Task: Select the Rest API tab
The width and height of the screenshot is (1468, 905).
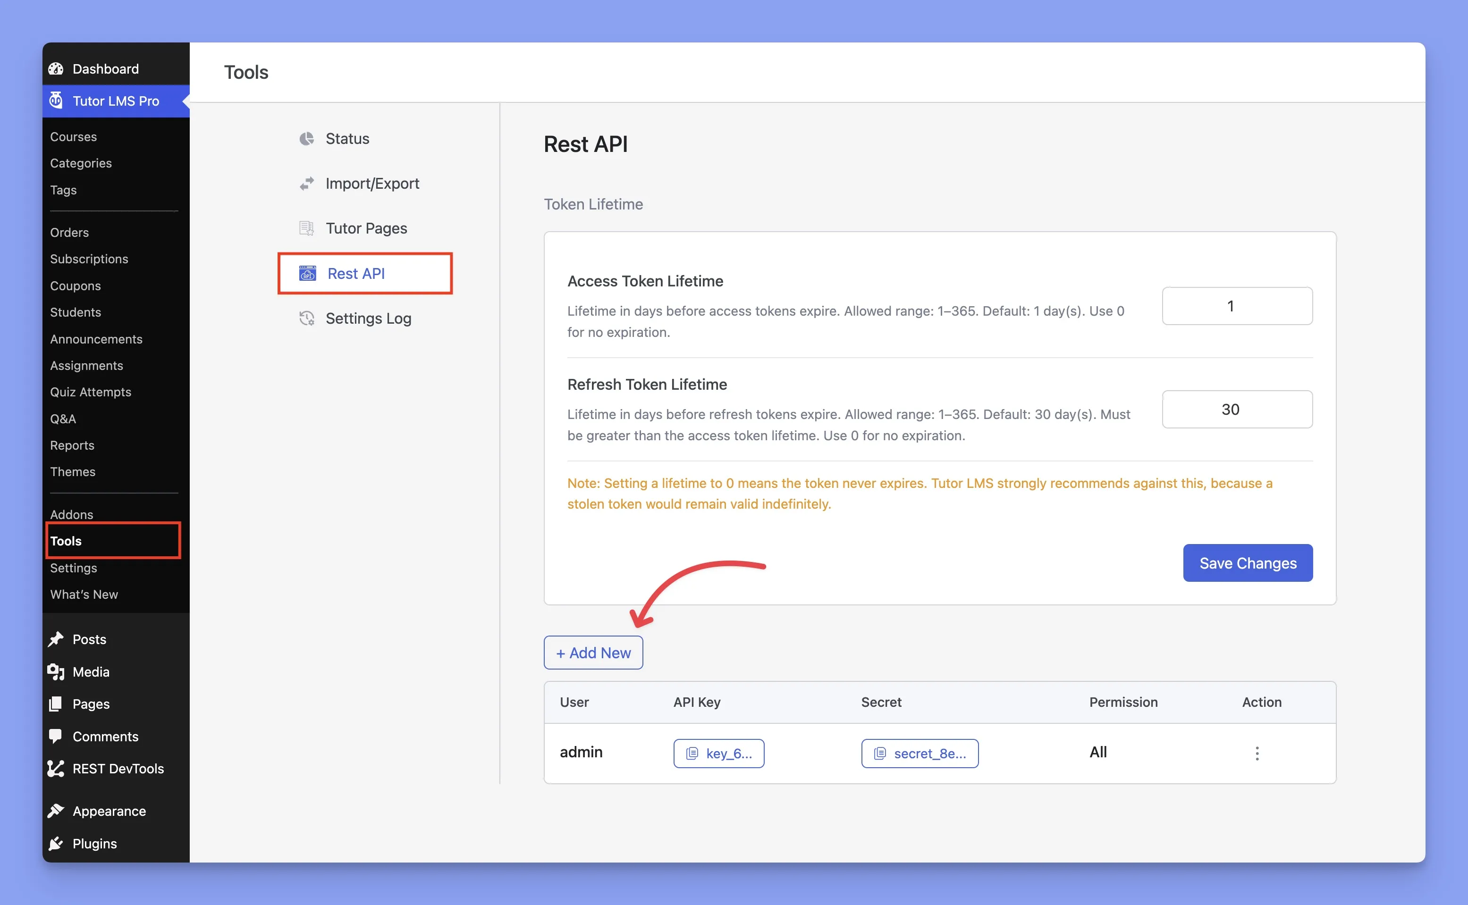Action: pos(365,274)
